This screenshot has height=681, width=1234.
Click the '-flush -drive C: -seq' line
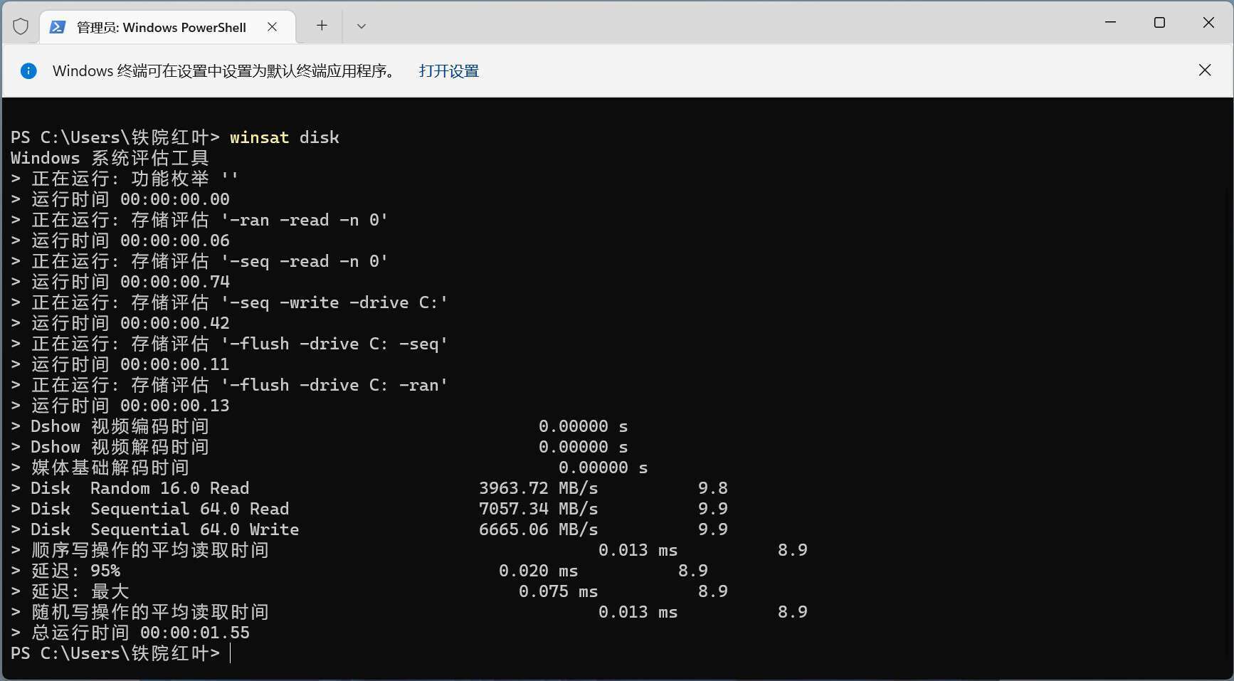pos(229,344)
